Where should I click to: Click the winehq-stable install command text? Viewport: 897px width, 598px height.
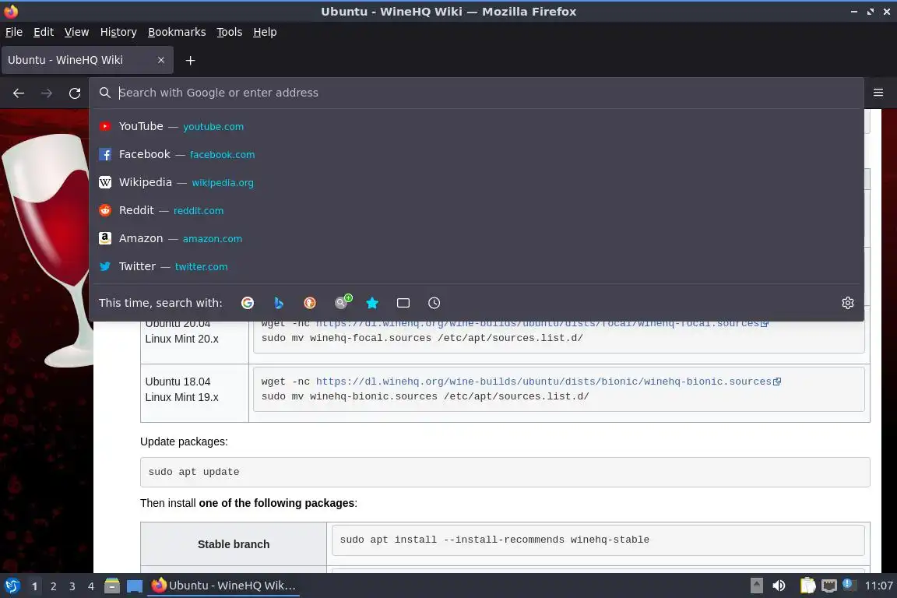point(494,540)
